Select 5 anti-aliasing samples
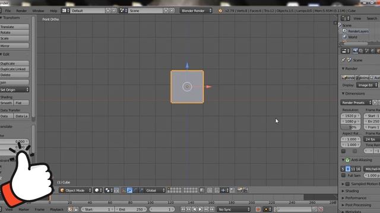Screen dimensions: 380x213 (x=343, y=169)
